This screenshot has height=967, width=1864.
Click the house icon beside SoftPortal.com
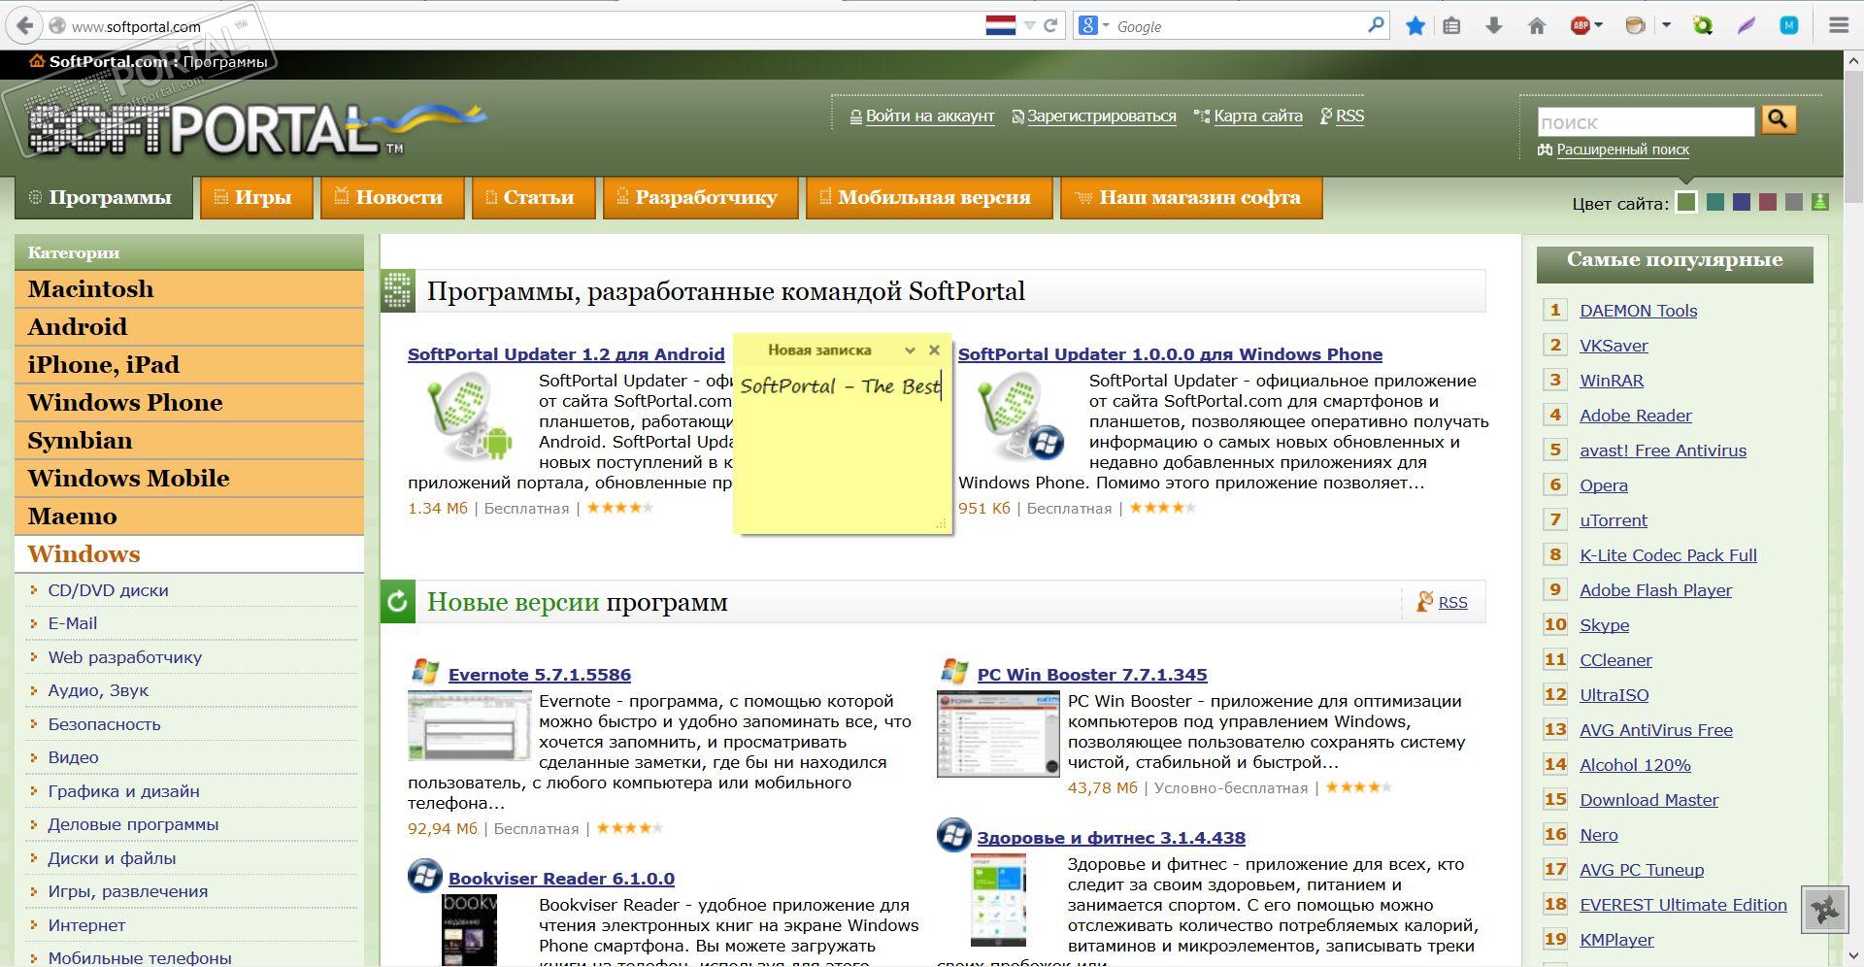tap(37, 61)
